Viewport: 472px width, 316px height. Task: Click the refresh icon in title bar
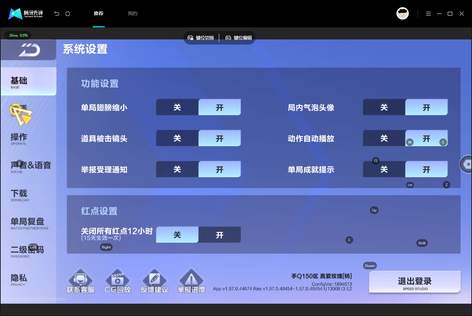(x=68, y=14)
